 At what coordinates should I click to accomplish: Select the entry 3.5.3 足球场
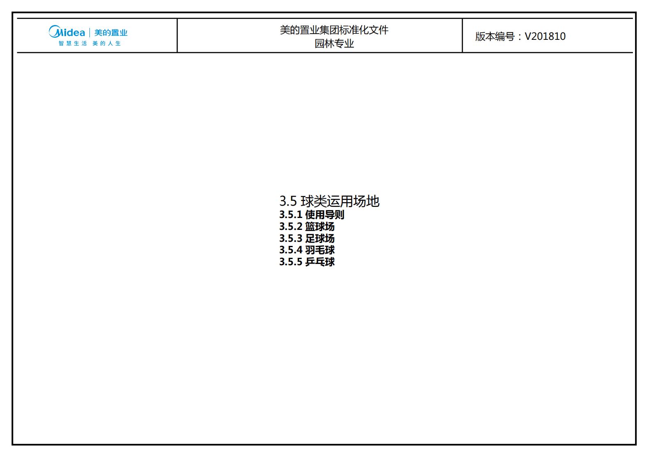click(307, 239)
